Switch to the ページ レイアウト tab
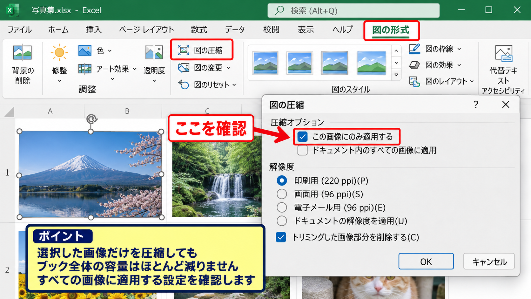Image resolution: width=531 pixels, height=299 pixels. click(147, 30)
